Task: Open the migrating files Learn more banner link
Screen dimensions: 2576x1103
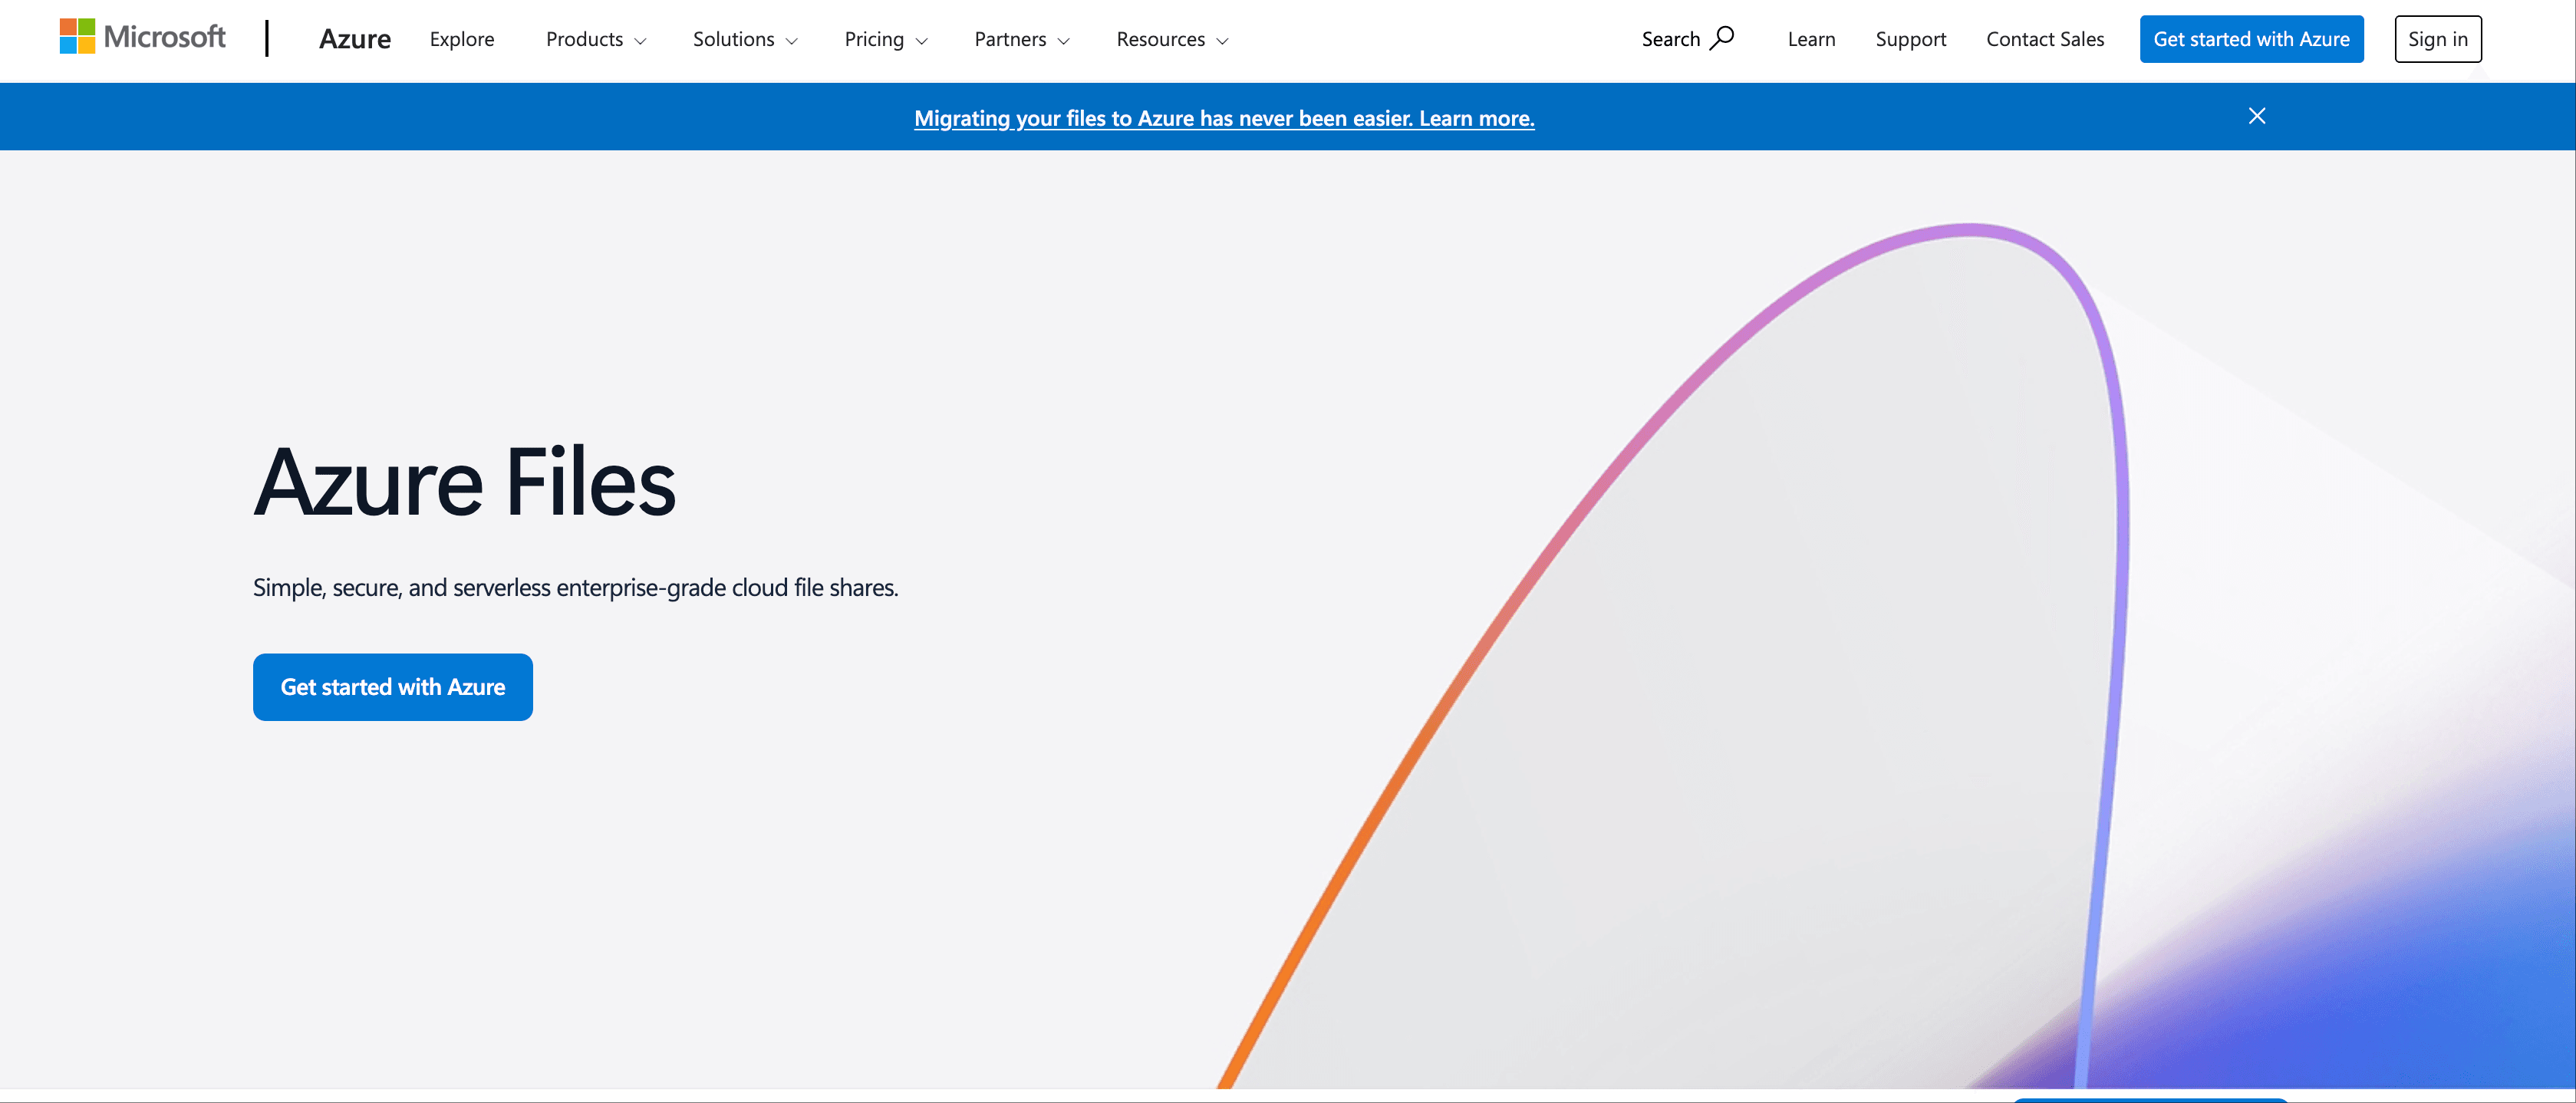Action: coord(1223,118)
